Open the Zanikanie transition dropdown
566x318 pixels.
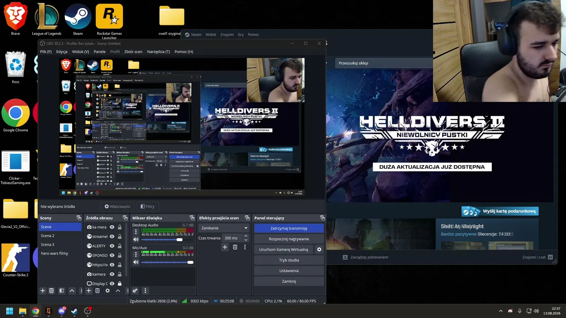click(x=224, y=228)
